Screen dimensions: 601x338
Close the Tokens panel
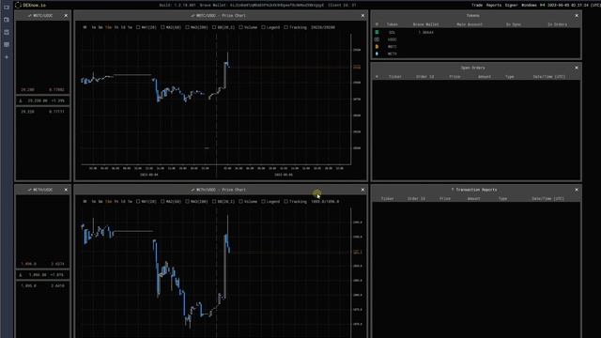577,16
